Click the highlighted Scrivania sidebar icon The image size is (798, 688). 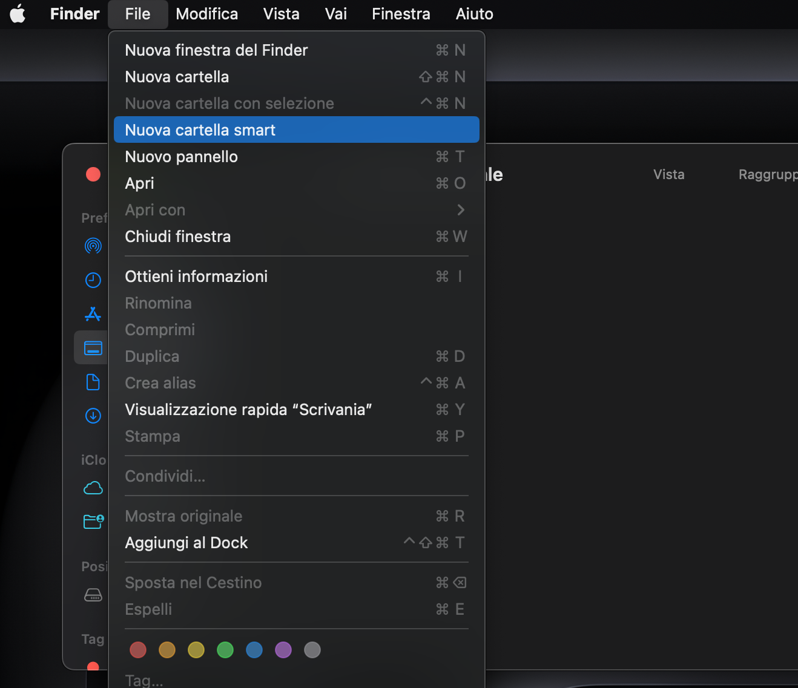tap(93, 347)
